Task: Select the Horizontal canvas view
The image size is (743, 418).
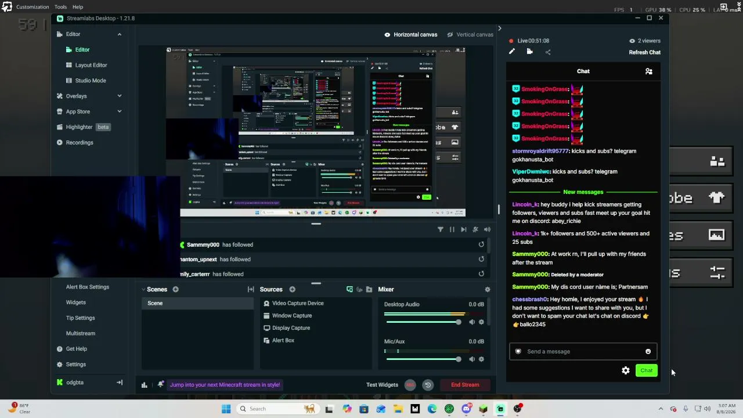Action: (x=410, y=35)
